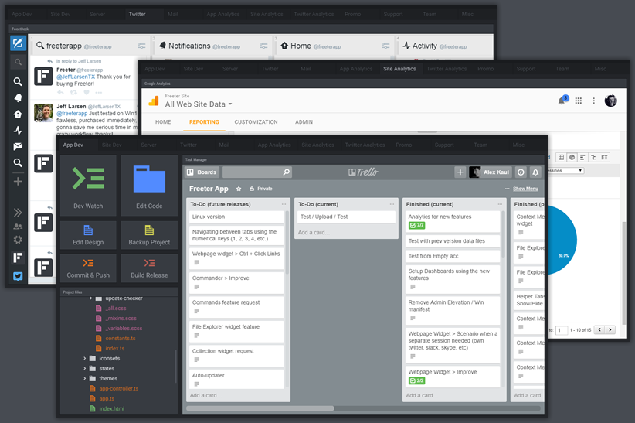The image size is (635, 423).
Task: Expand the update-checker folder
Action: pos(91,298)
